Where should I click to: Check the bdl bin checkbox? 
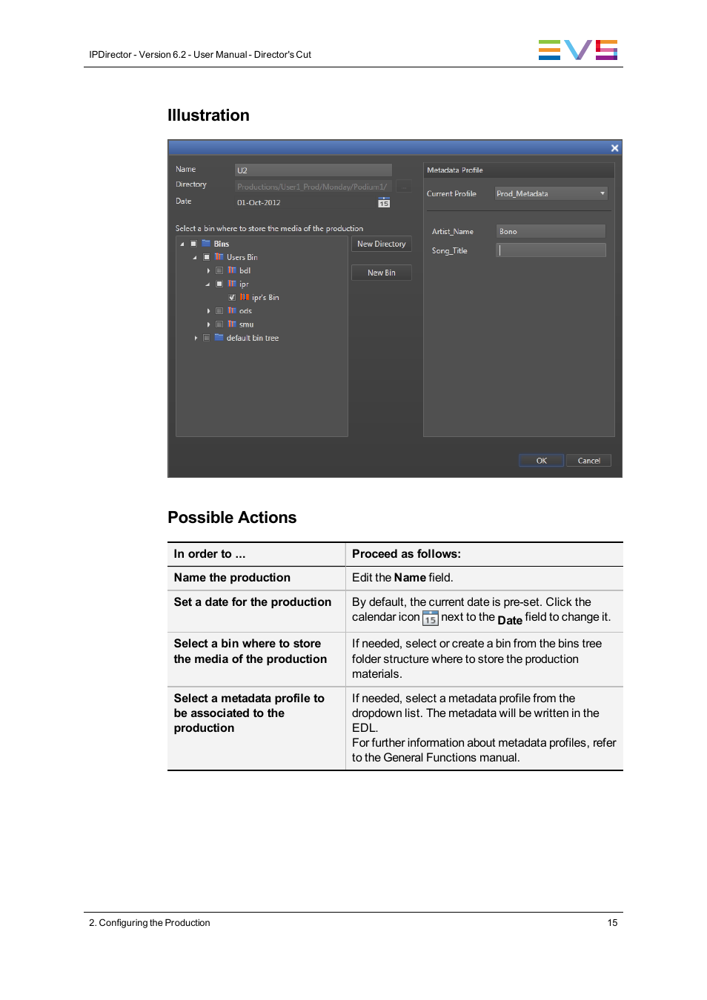pyautogui.click(x=219, y=270)
